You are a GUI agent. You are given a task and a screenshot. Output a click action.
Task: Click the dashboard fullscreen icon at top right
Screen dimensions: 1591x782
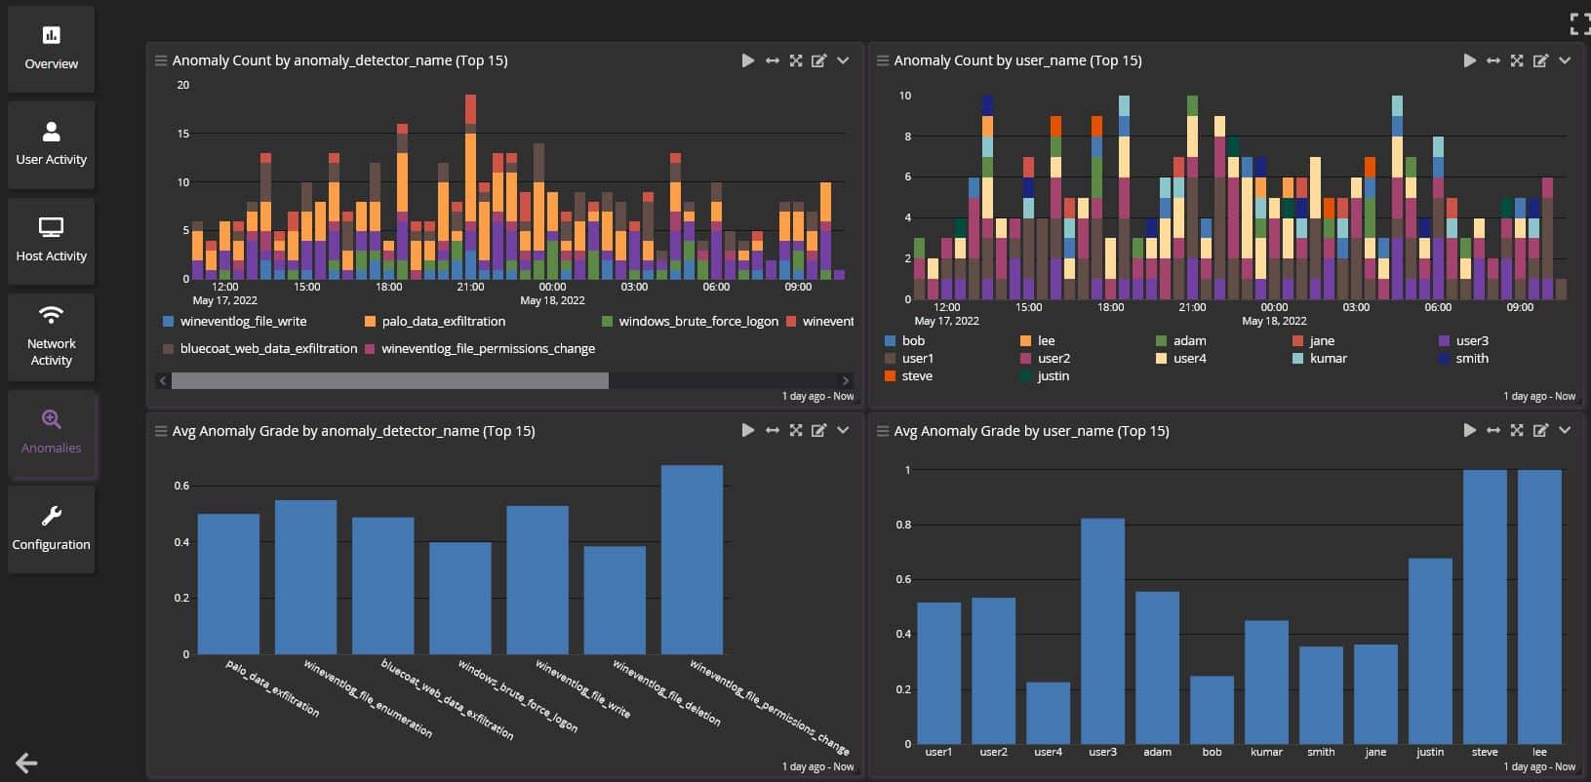click(1578, 23)
